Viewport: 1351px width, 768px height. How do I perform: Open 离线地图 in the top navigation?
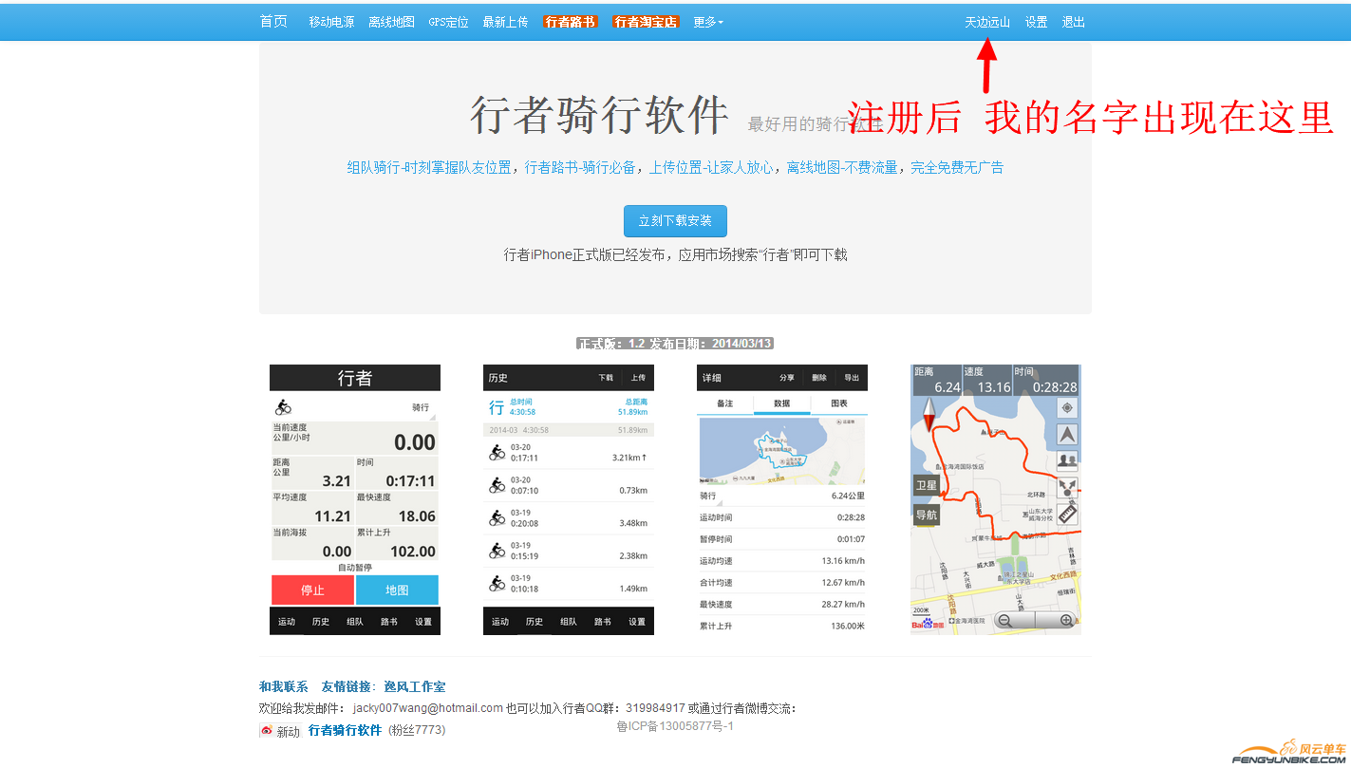point(391,22)
